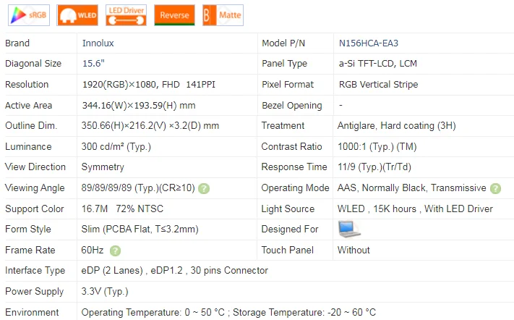Open the Viewing Angle help icon
The image size is (514, 320).
pyautogui.click(x=204, y=188)
